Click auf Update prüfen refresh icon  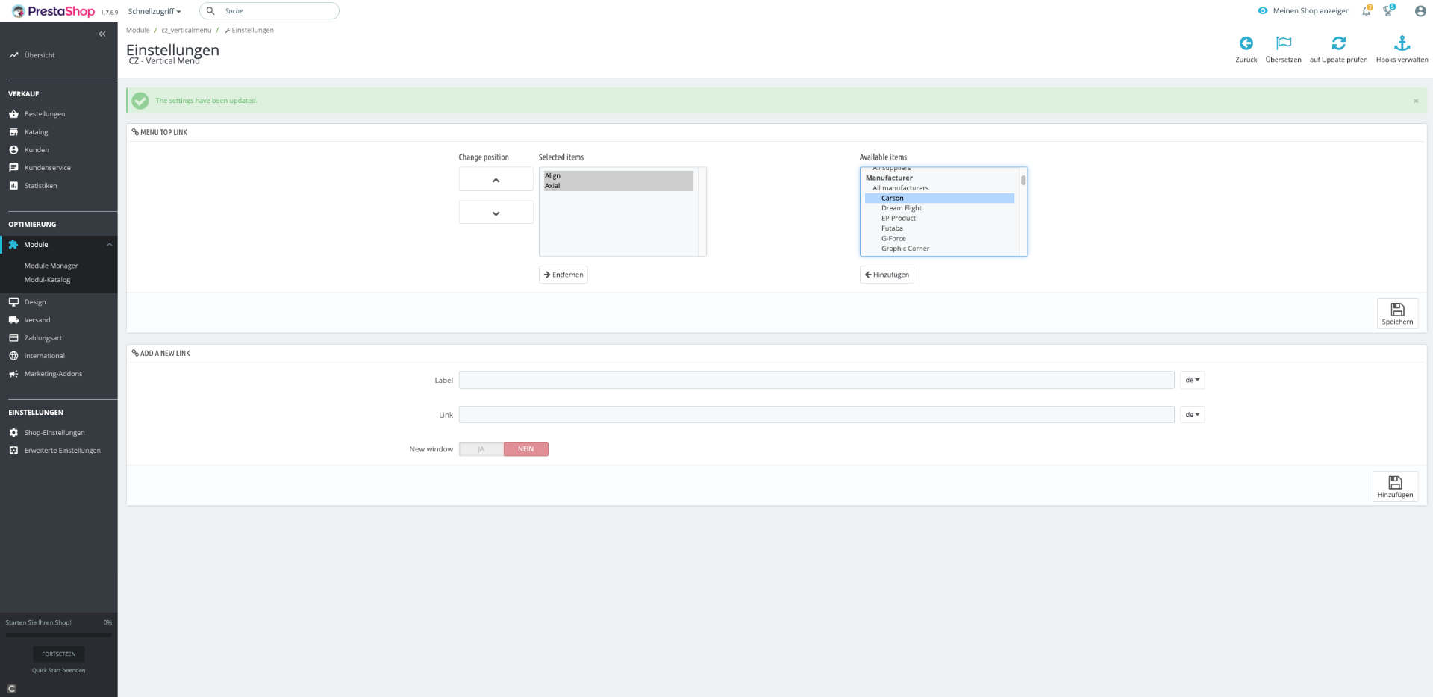pos(1339,43)
